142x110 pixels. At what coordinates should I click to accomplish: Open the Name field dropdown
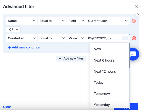point(22,21)
